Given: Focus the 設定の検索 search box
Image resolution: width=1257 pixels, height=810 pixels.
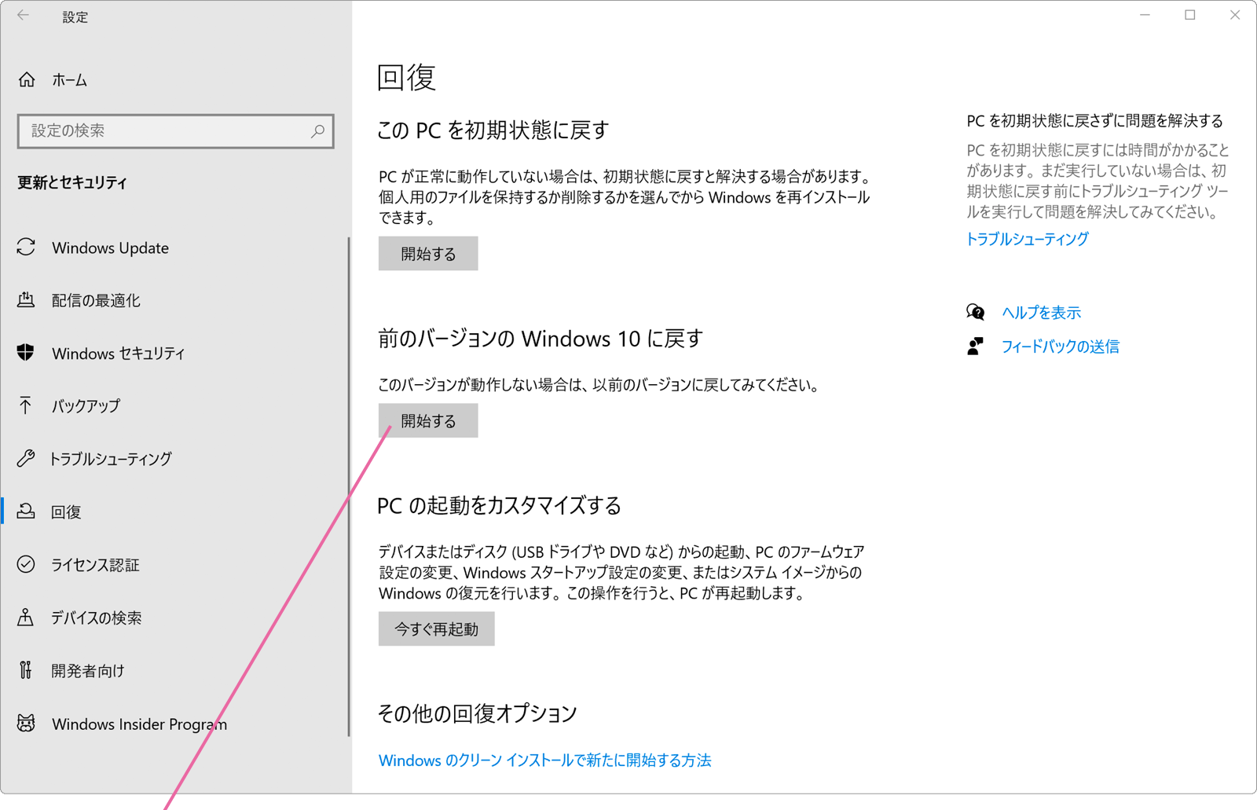Looking at the screenshot, I should [176, 131].
